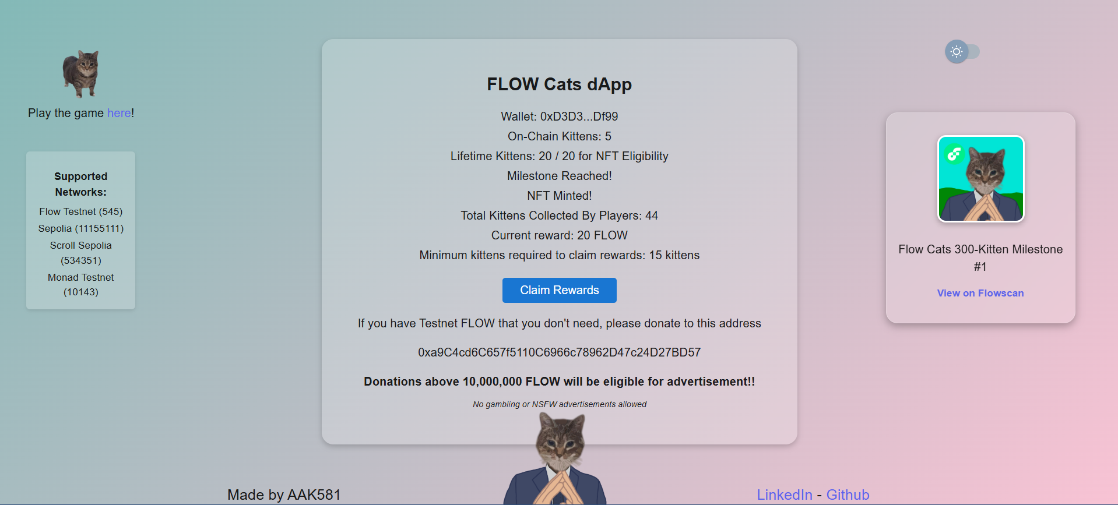1118x505 pixels.
Task: Click the NFT cat milestone thumbnail
Action: tap(980, 179)
